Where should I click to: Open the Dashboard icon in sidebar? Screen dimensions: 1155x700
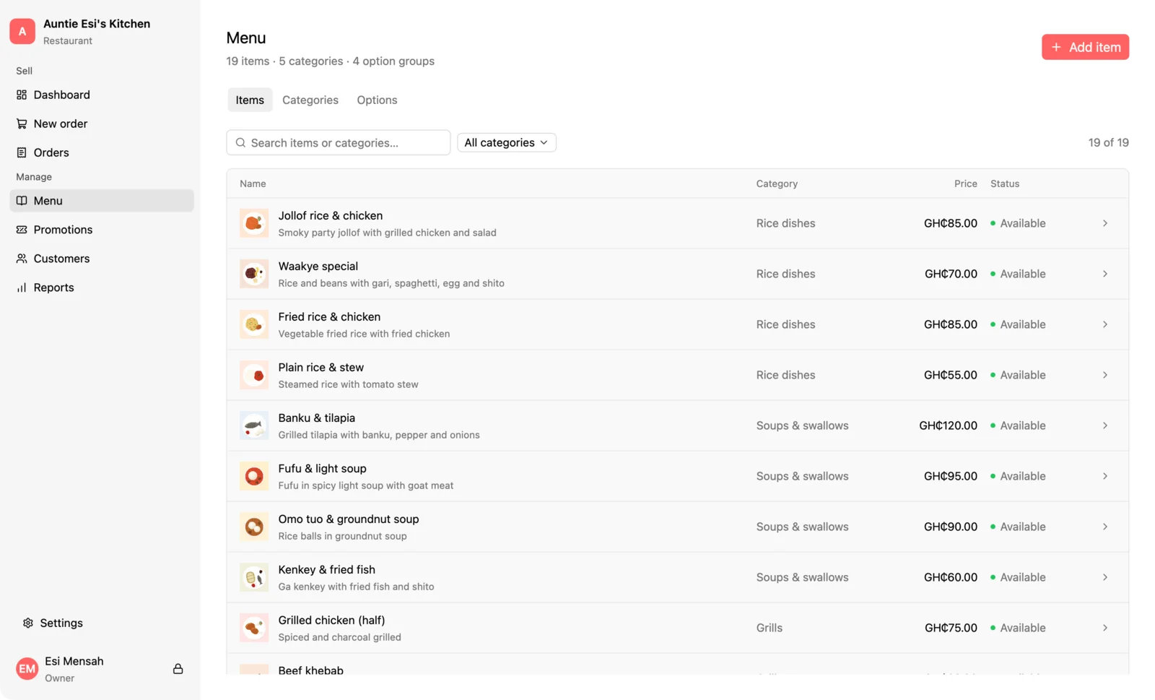22,95
